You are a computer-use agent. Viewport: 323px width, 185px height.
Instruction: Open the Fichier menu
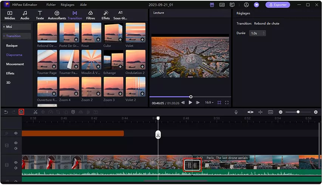[51, 5]
